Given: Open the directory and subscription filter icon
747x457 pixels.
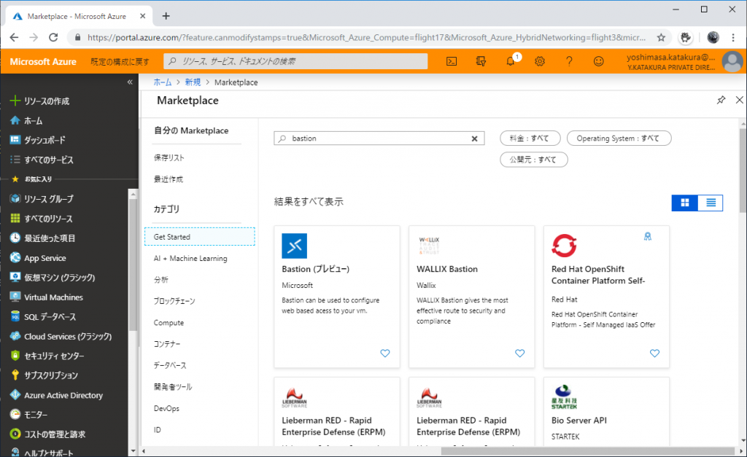Looking at the screenshot, I should (481, 61).
